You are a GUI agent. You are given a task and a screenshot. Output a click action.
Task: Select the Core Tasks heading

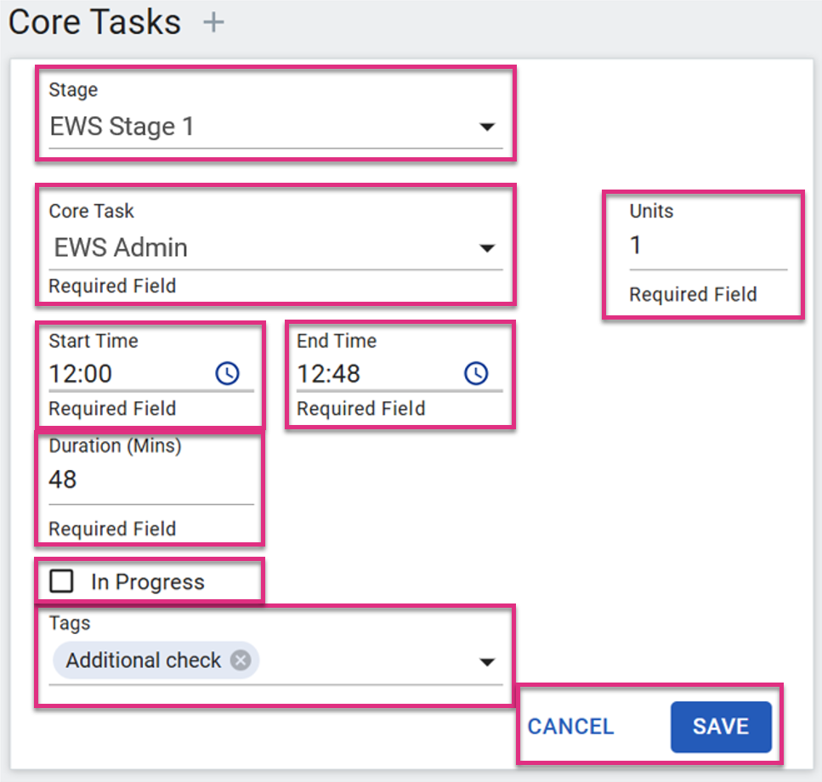click(x=95, y=23)
